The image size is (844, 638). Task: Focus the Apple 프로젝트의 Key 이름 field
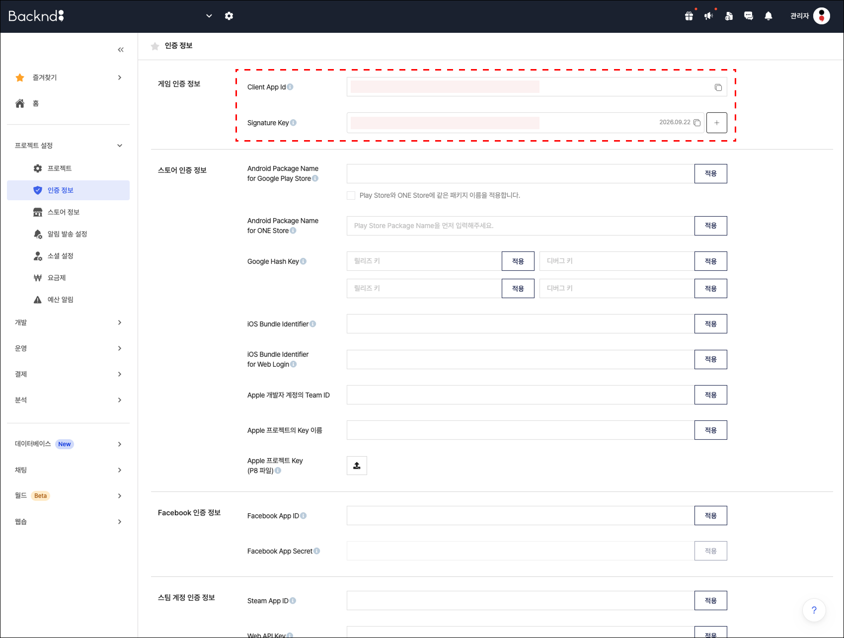[521, 430]
